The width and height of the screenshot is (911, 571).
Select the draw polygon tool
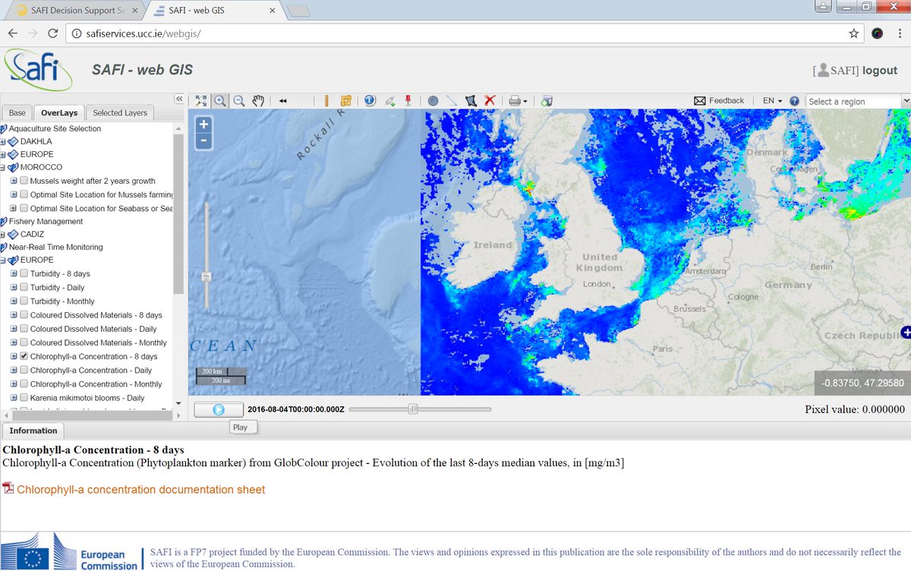[x=471, y=101]
